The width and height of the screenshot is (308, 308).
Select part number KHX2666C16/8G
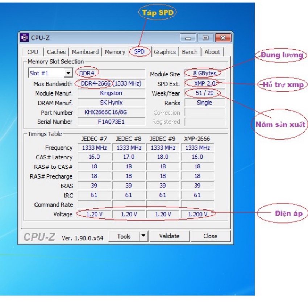point(111,112)
